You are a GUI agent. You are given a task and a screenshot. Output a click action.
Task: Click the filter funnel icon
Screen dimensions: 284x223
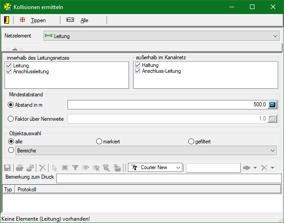coord(75,168)
